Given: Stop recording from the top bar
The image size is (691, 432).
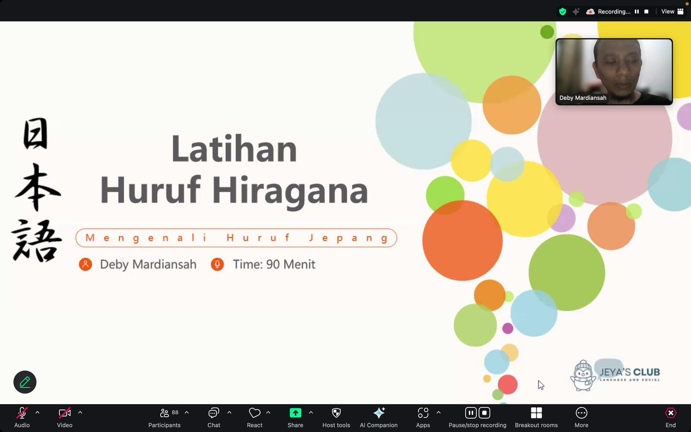Looking at the screenshot, I should point(646,12).
